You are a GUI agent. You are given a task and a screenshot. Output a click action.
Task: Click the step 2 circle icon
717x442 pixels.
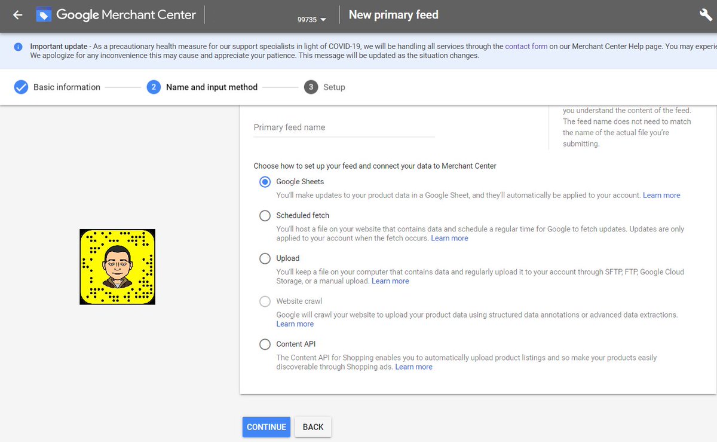(154, 87)
